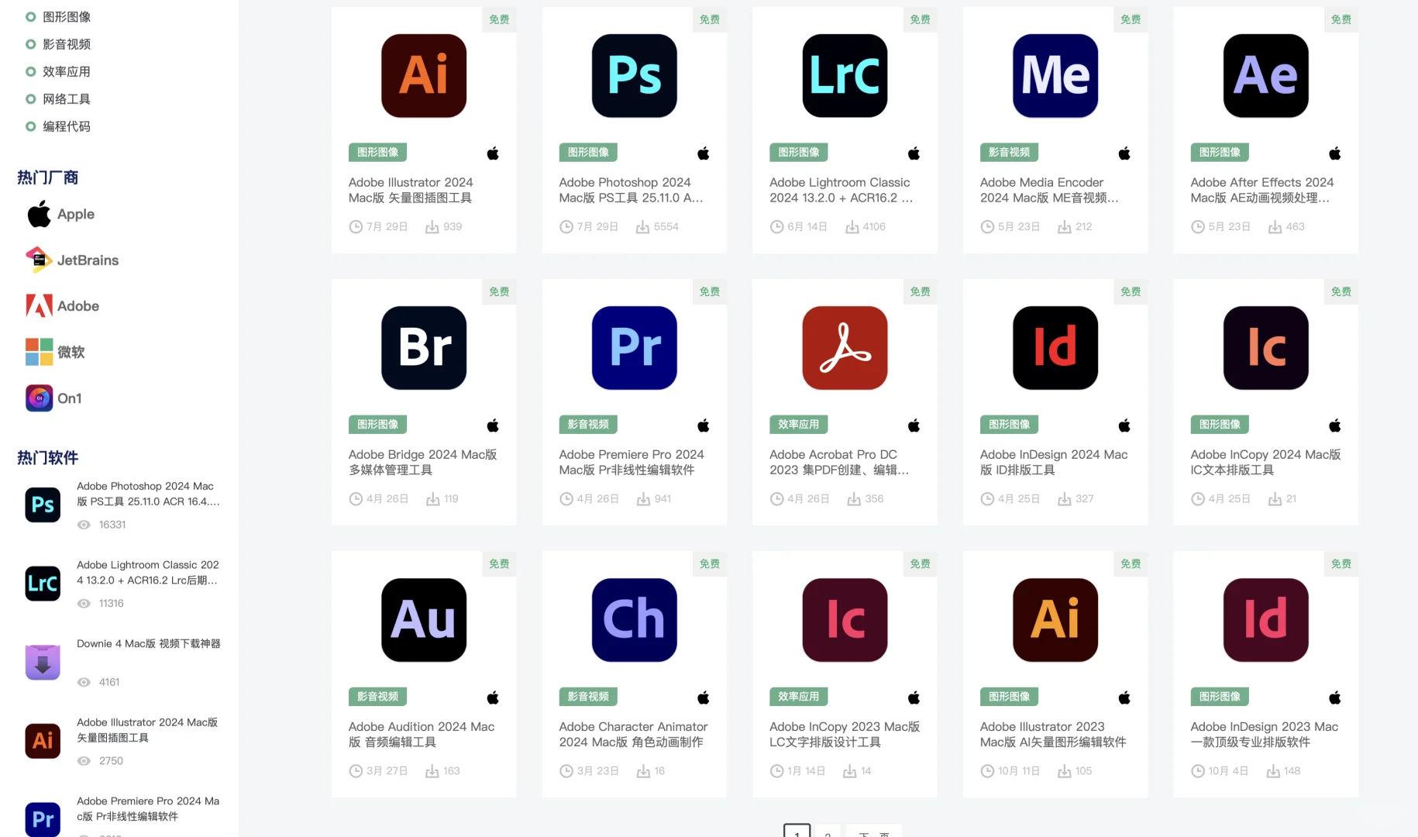Click the Adobe Illustrator 2024 Ai icon
Screen dimensions: 1418x837
[423, 75]
